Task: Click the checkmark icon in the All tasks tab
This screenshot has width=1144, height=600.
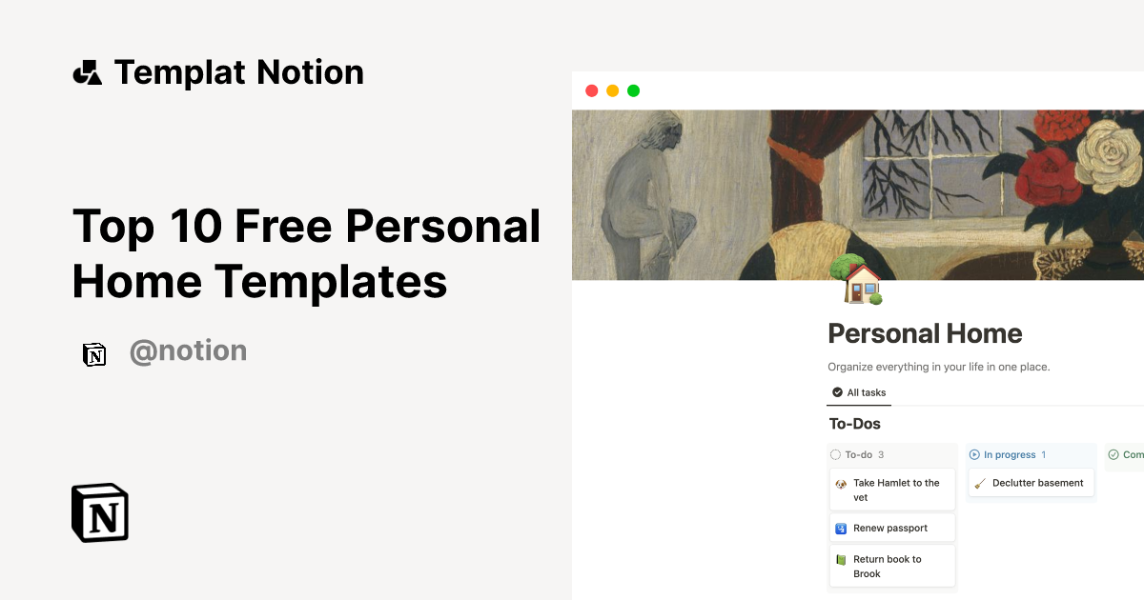Action: [839, 392]
